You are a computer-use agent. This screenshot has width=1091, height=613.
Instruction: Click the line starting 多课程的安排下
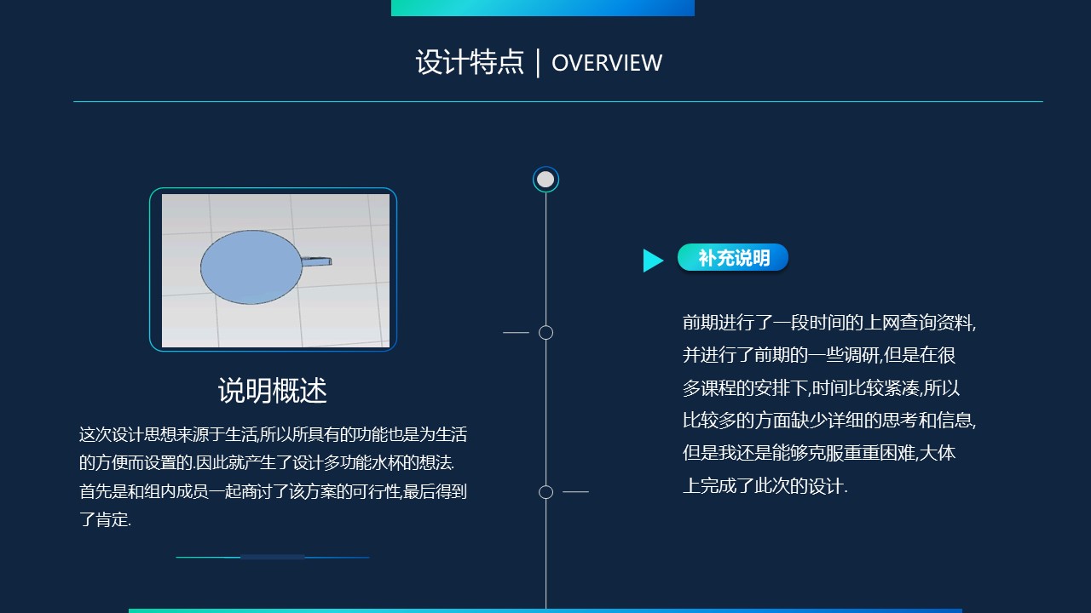coord(822,388)
